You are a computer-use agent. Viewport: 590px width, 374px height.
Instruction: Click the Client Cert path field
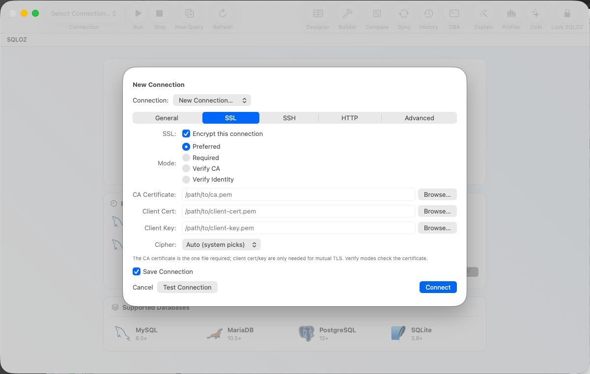(x=299, y=211)
